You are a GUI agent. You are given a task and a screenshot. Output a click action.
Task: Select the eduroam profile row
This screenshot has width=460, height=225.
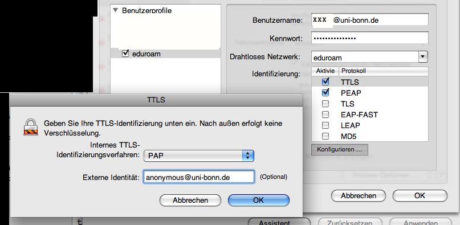tap(166, 54)
